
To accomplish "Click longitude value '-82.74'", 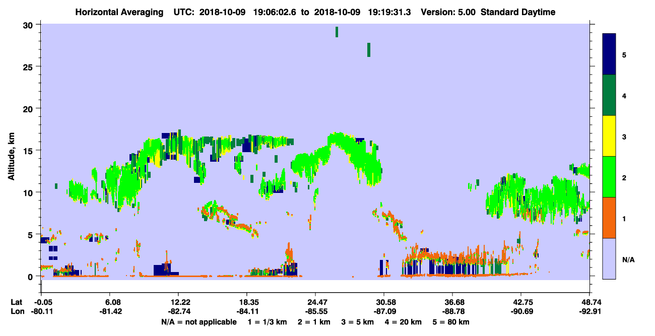I will click(x=179, y=312).
